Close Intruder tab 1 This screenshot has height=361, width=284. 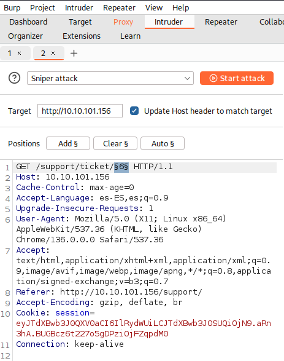pyautogui.click(x=19, y=54)
